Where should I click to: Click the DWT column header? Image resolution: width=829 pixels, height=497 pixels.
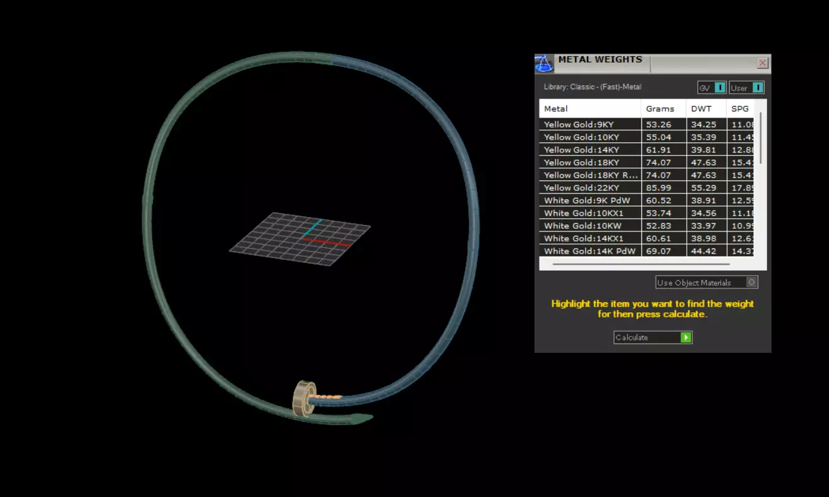706,109
